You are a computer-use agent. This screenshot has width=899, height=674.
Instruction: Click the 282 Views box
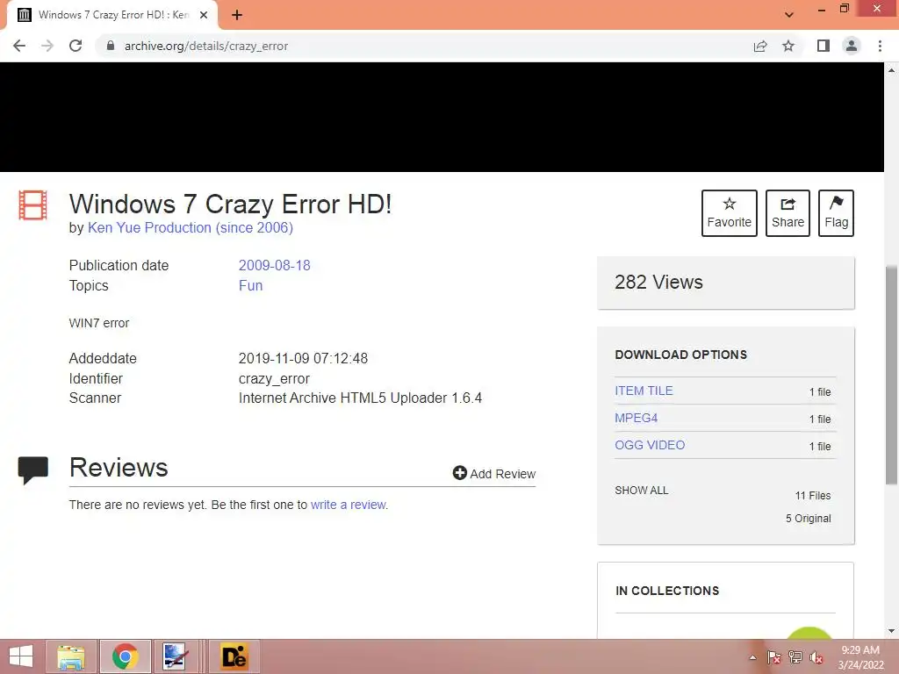tap(726, 283)
